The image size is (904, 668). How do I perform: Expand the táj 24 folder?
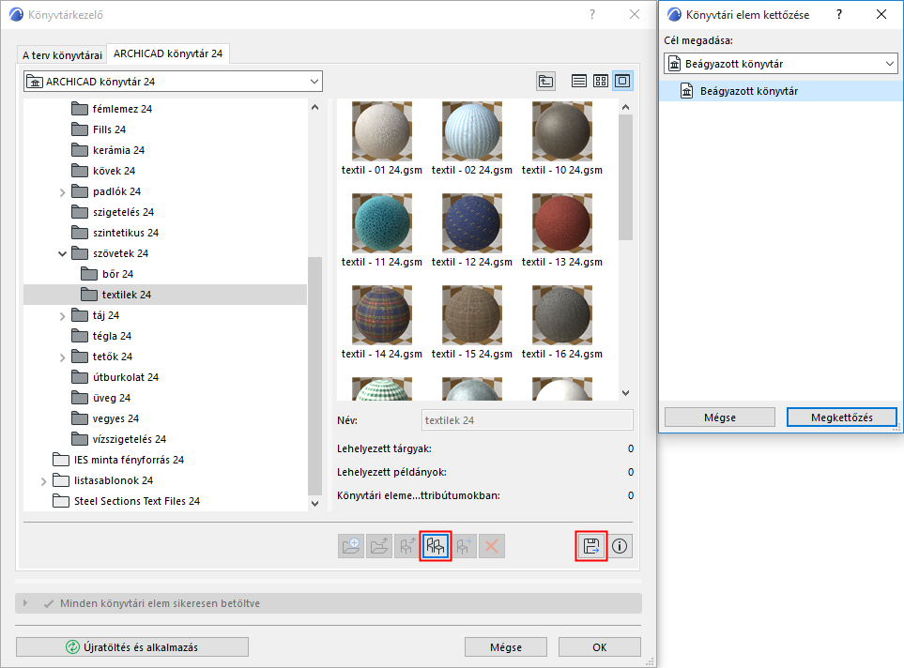[62, 316]
